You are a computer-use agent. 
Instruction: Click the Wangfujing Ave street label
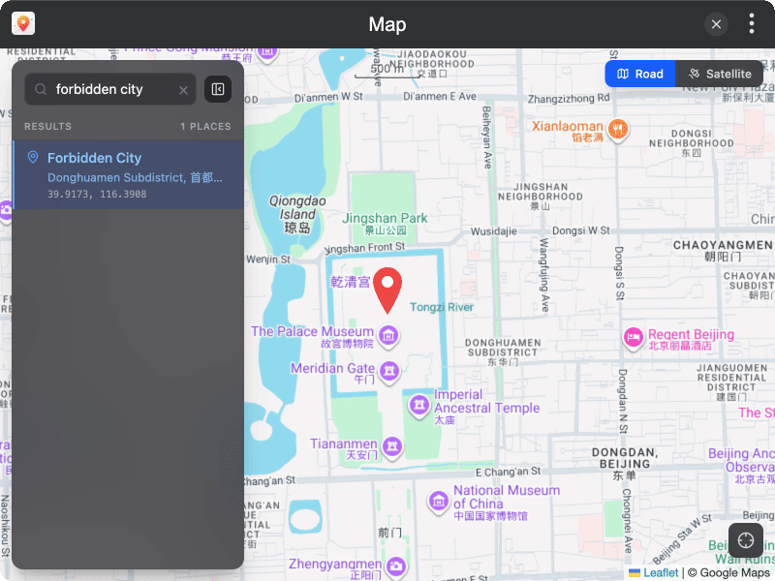pyautogui.click(x=543, y=275)
